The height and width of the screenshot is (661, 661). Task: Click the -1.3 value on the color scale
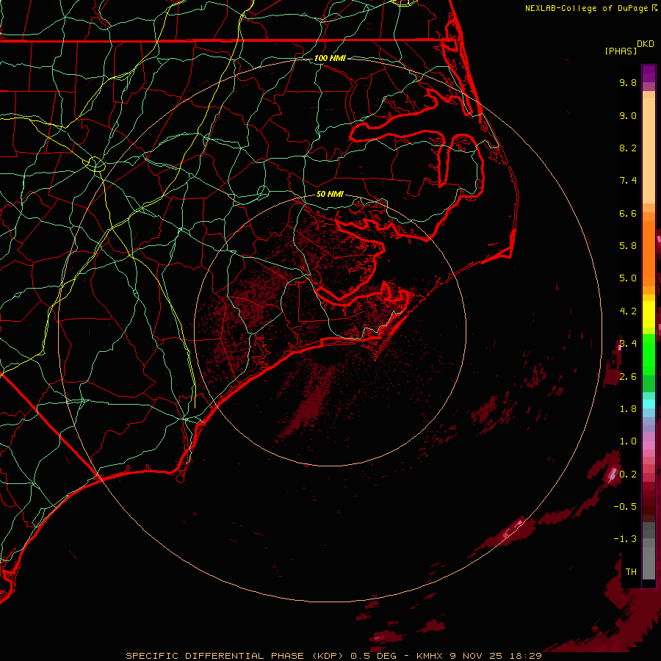pos(625,539)
